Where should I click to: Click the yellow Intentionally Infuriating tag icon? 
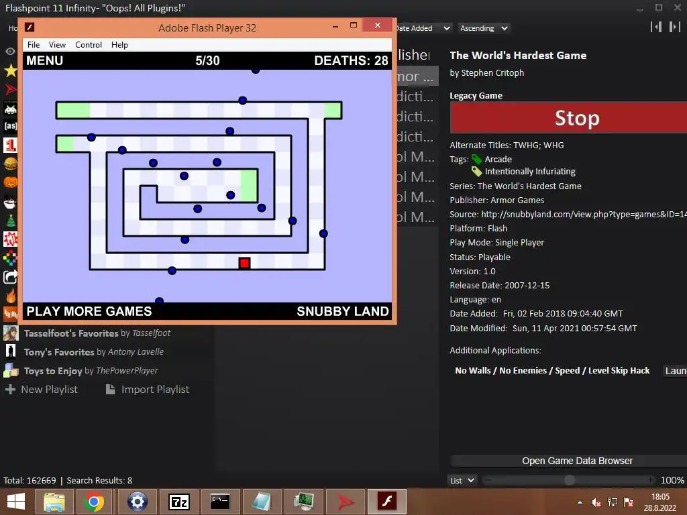point(477,172)
